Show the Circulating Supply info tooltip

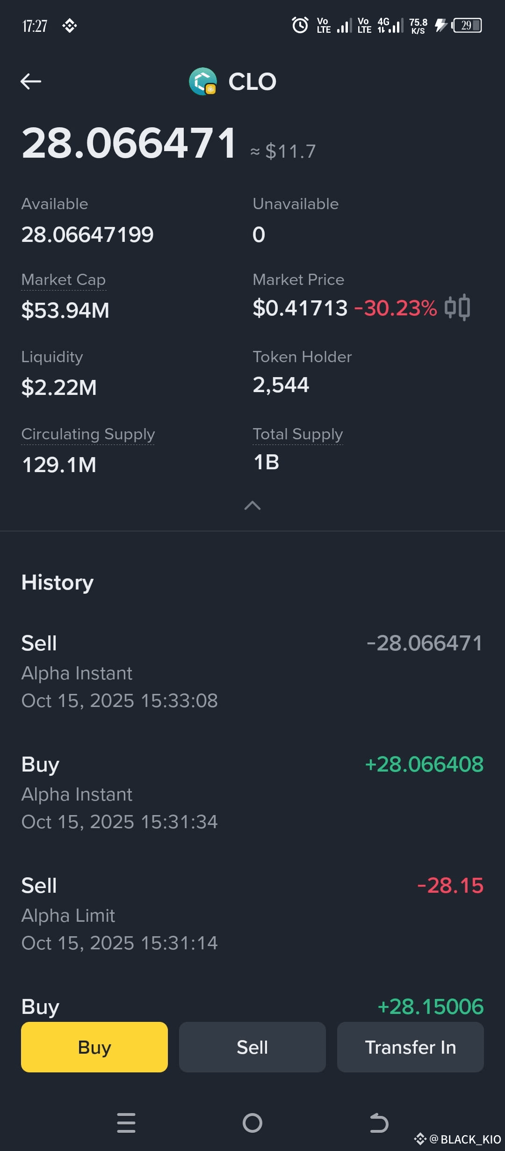point(88,434)
